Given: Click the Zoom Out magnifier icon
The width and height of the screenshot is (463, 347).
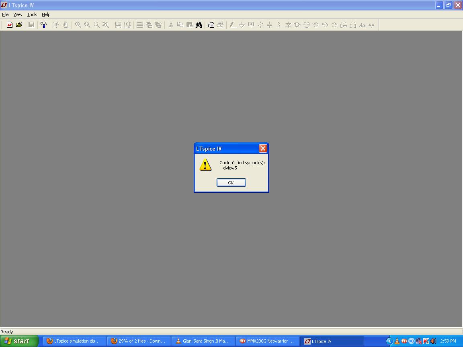Looking at the screenshot, I should pyautogui.click(x=96, y=25).
